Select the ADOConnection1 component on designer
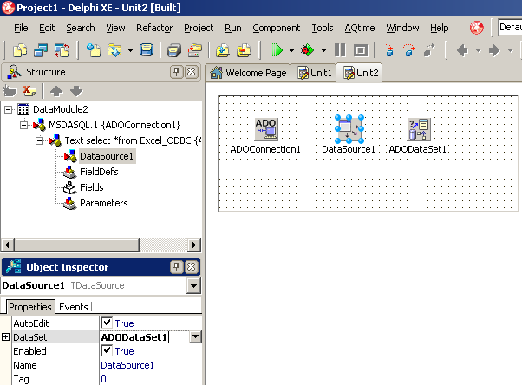 (266, 129)
